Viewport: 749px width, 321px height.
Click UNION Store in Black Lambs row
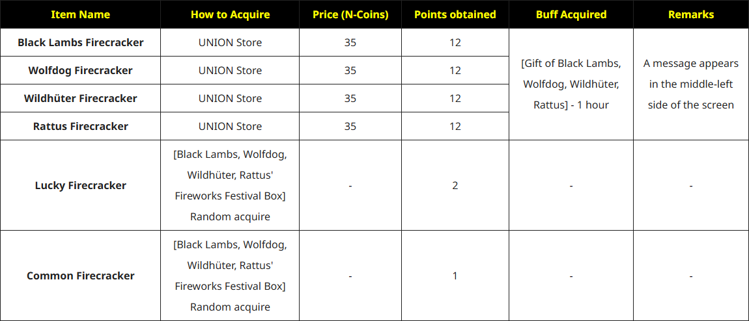click(x=230, y=43)
